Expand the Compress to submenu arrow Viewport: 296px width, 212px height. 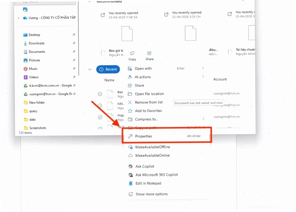203,119
